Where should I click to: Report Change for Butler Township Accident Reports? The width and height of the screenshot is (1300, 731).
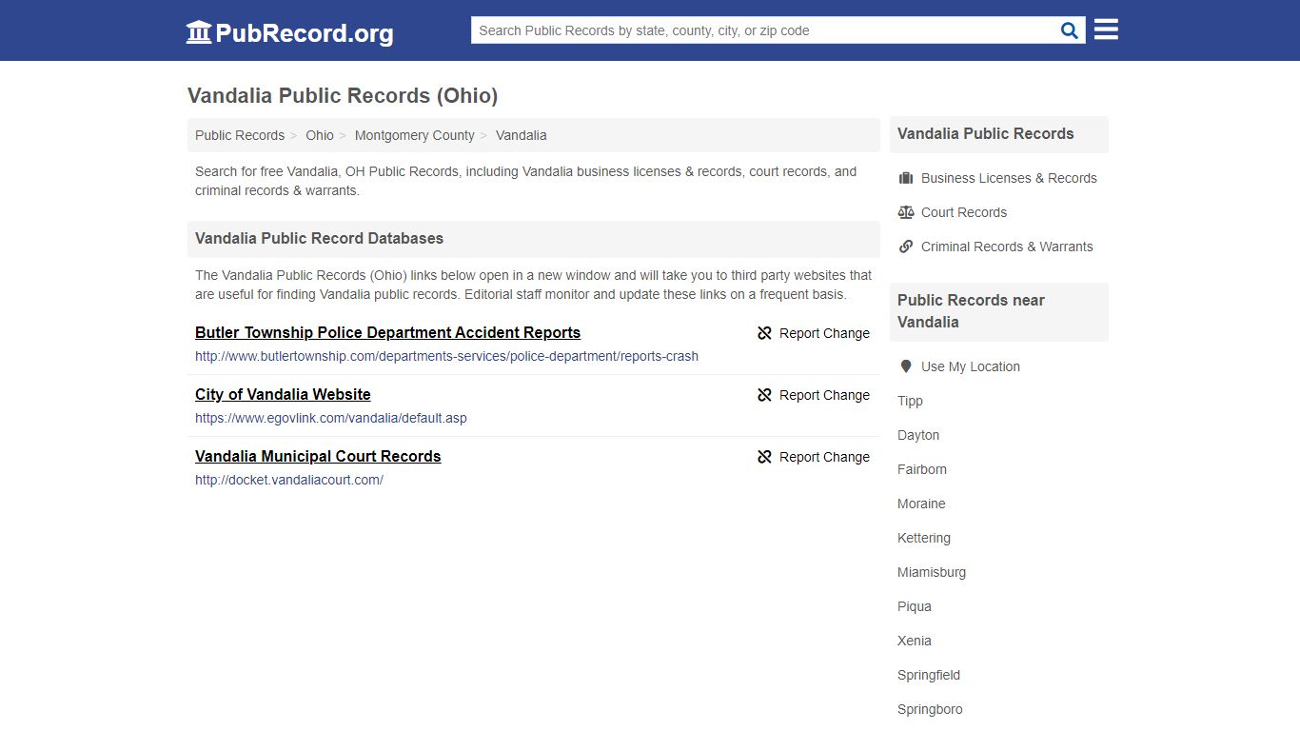(x=814, y=333)
